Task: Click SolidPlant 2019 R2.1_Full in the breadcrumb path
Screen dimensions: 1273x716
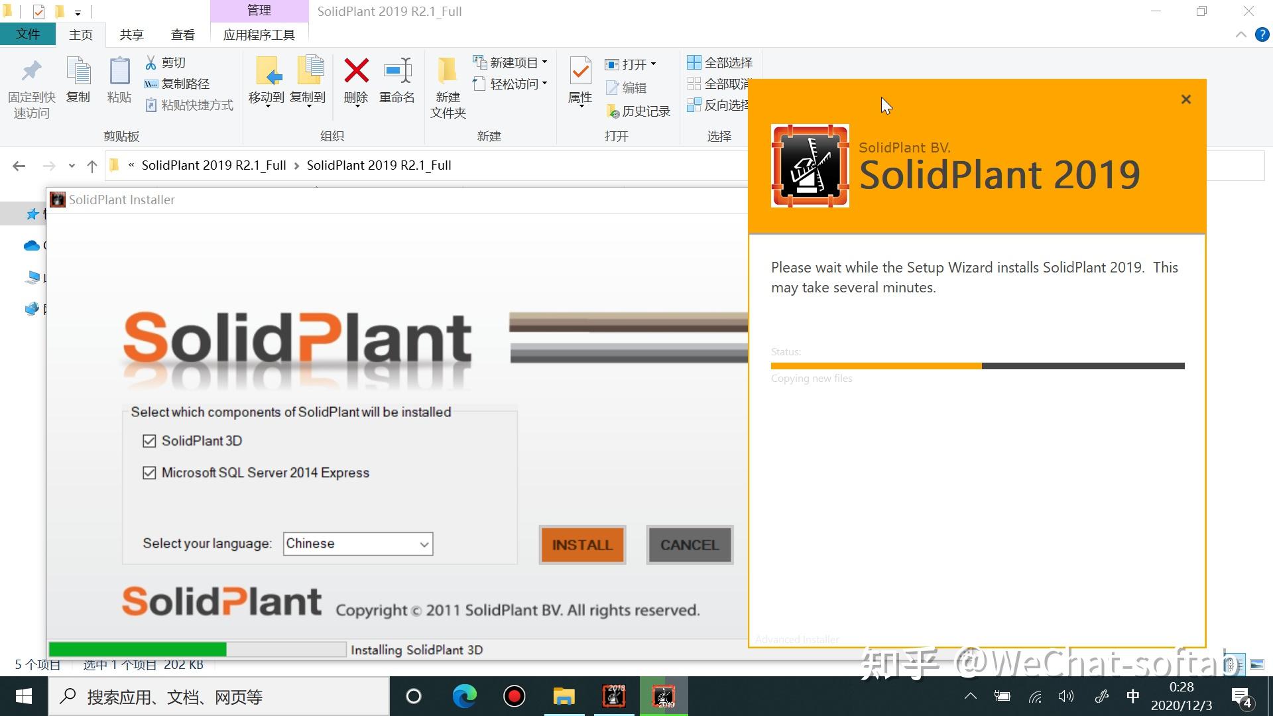Action: point(379,165)
